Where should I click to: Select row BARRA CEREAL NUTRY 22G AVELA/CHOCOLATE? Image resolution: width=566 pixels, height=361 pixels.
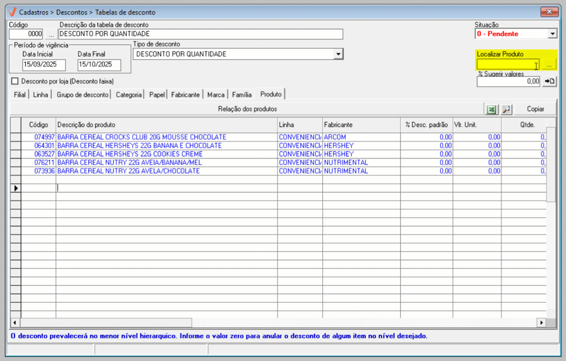[278, 171]
